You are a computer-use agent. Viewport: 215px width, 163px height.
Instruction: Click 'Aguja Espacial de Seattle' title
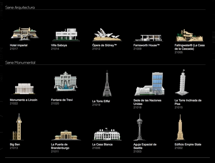click(145, 146)
